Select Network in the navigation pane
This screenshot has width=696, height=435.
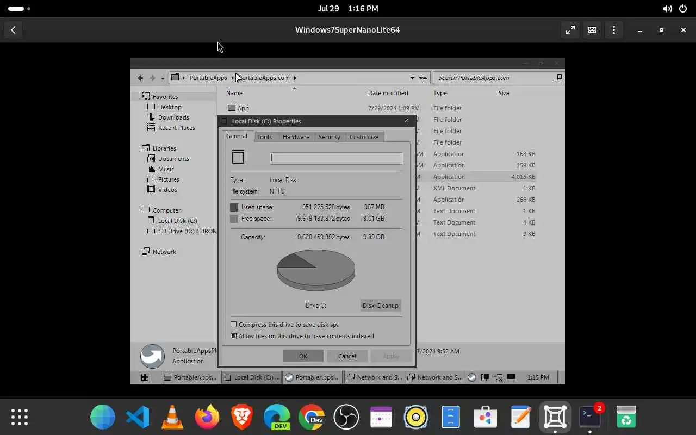pyautogui.click(x=164, y=252)
